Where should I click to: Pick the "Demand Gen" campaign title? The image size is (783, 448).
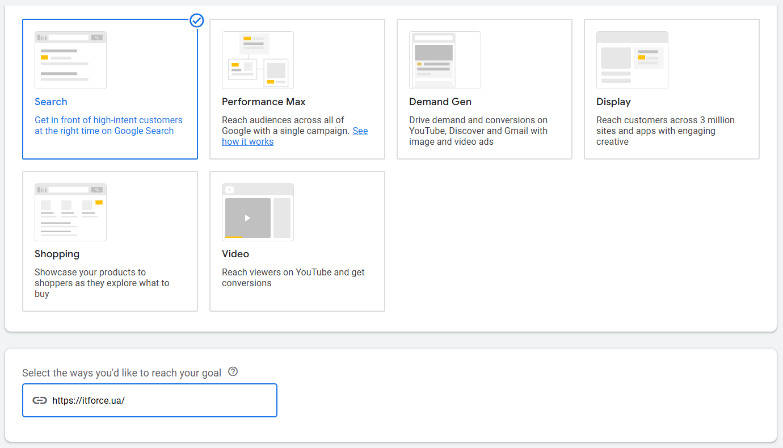coord(440,102)
